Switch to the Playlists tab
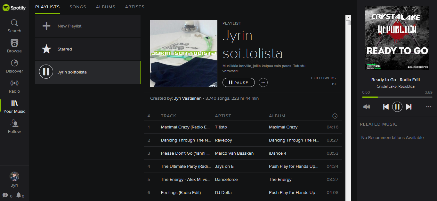437x201 pixels. pos(47,7)
